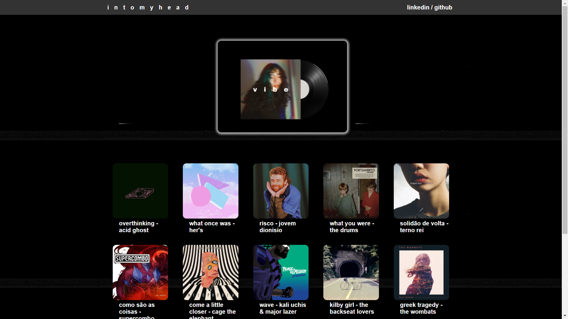Open overthinking by acid ghost

point(140,191)
